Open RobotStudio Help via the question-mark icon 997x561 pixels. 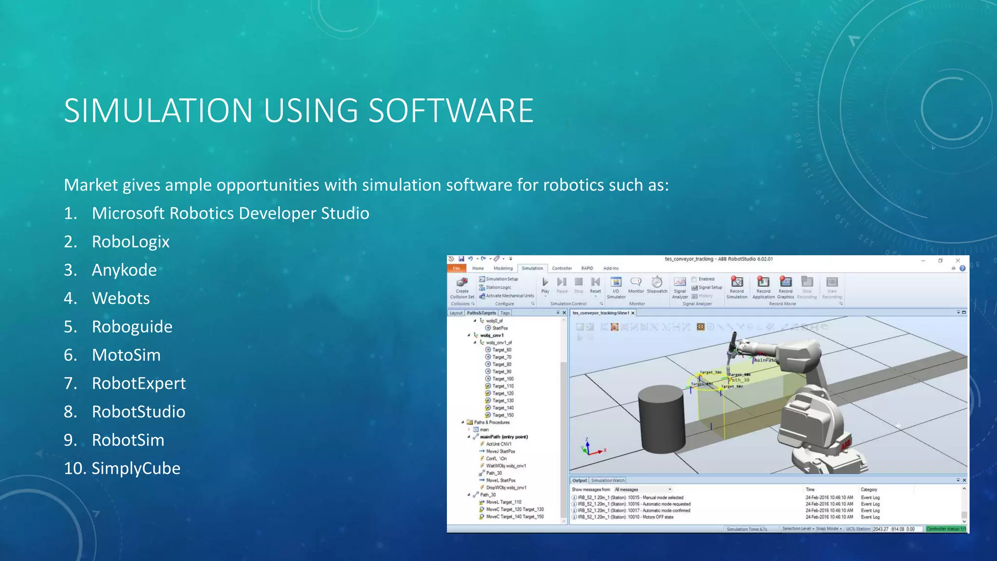point(962,268)
